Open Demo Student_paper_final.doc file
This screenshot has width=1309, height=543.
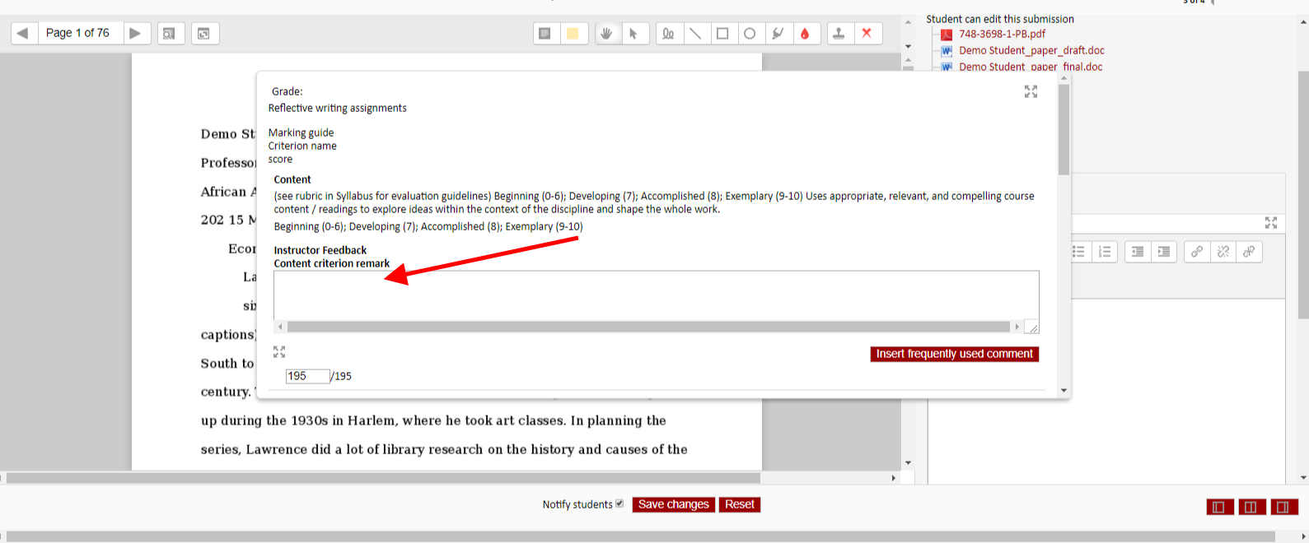(x=1031, y=67)
